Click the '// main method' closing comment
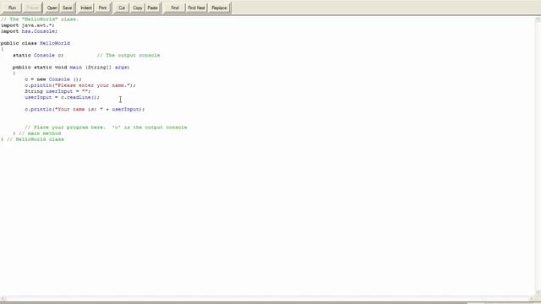 click(40, 133)
